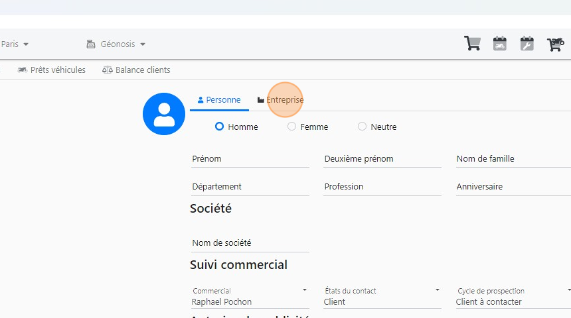Open the Commercial dropdown
This screenshot has height=318, width=571.
pos(250,297)
